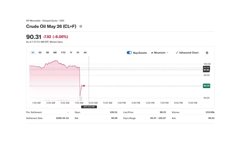Click the Settlement Date 2026-04-21
The width and height of the screenshot is (236, 145).
(x=62, y=118)
